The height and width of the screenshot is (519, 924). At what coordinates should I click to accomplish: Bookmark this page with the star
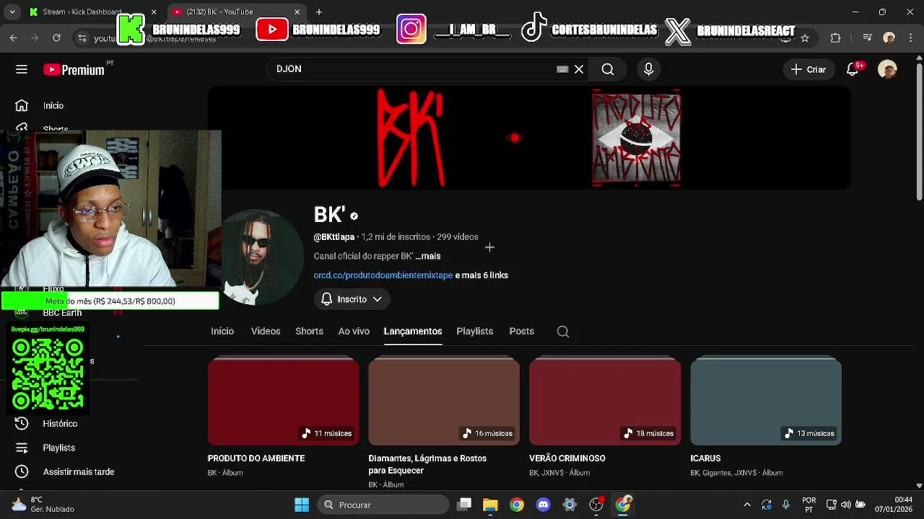tap(805, 38)
